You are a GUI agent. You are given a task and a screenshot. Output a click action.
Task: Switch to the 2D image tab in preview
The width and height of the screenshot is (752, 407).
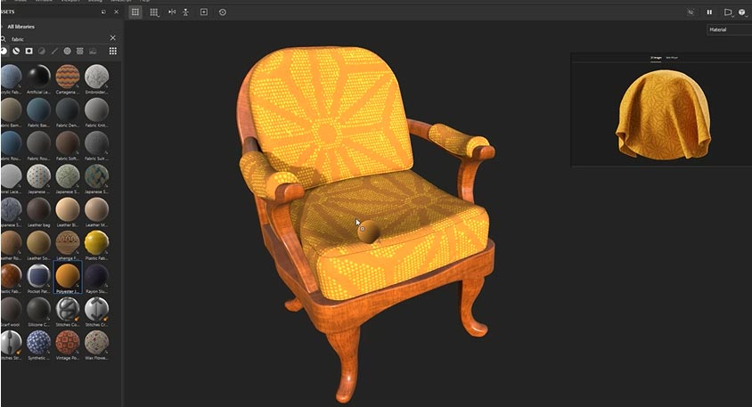pyautogui.click(x=655, y=57)
